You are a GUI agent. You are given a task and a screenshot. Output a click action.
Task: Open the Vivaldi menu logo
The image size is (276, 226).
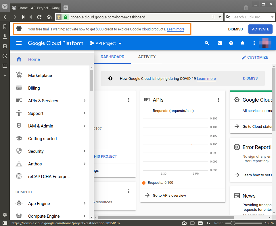[5, 7]
